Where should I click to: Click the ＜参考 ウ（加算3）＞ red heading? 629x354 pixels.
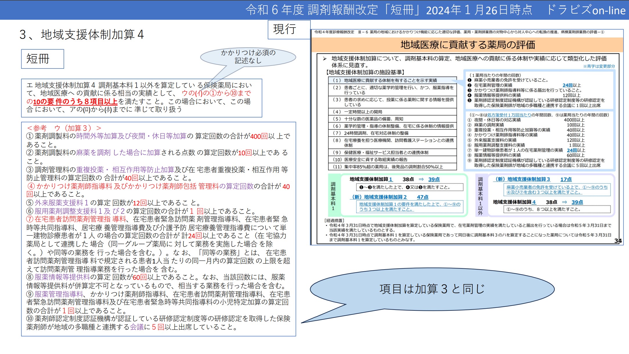[x=64, y=128]
